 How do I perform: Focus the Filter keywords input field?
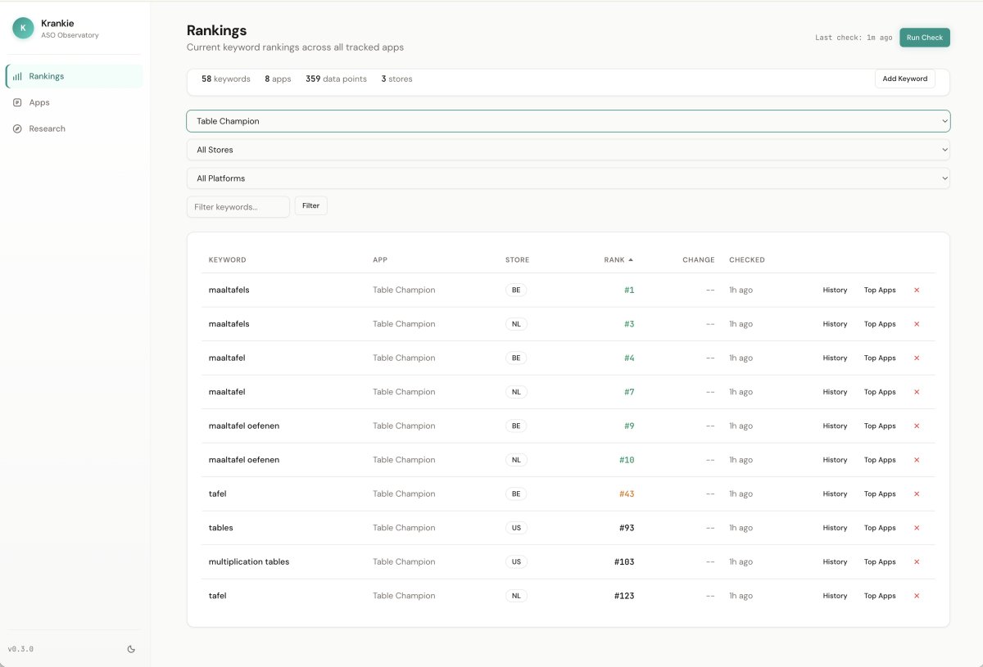point(238,207)
